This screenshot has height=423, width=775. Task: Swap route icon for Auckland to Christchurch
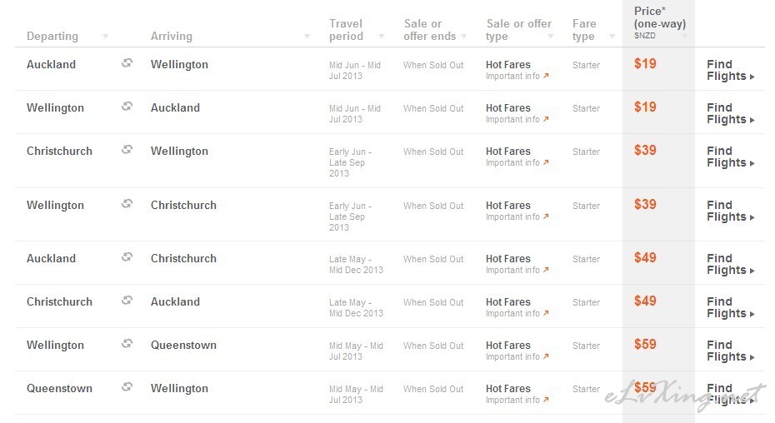tap(127, 257)
